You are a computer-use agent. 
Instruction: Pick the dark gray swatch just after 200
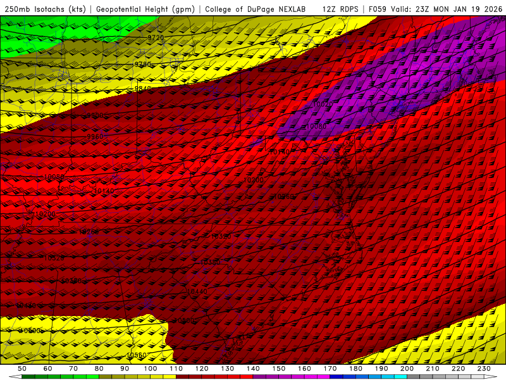tap(414, 377)
